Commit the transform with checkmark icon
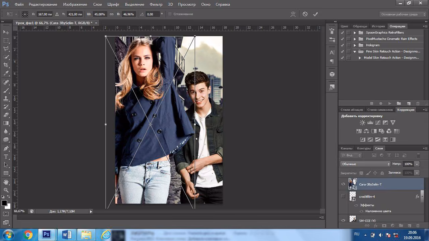The height and width of the screenshot is (241, 429). (x=315, y=14)
